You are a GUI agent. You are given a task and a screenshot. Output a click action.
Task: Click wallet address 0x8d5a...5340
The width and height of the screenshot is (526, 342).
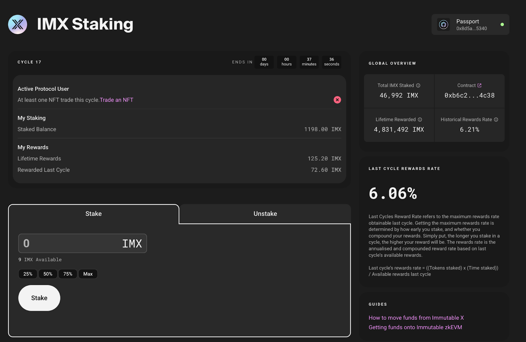471,29
